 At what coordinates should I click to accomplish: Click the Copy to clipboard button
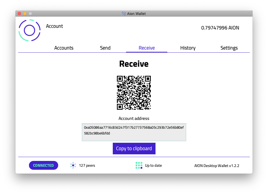point(134,149)
